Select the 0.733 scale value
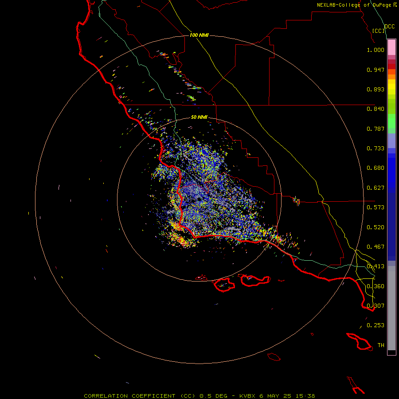 (376, 149)
